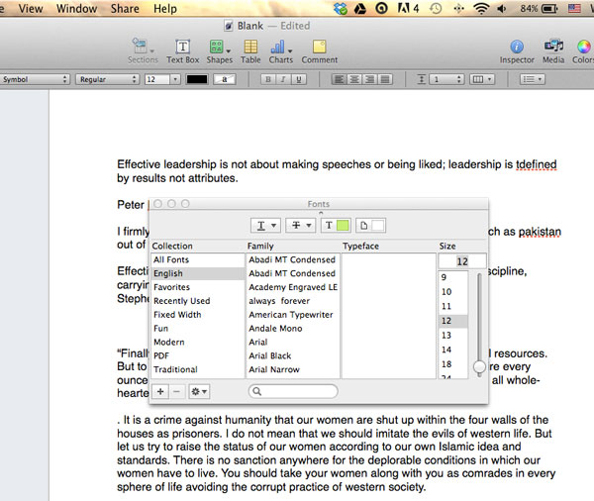Image resolution: width=594 pixels, height=501 pixels.
Task: Toggle Italic formatting
Action: (283, 79)
